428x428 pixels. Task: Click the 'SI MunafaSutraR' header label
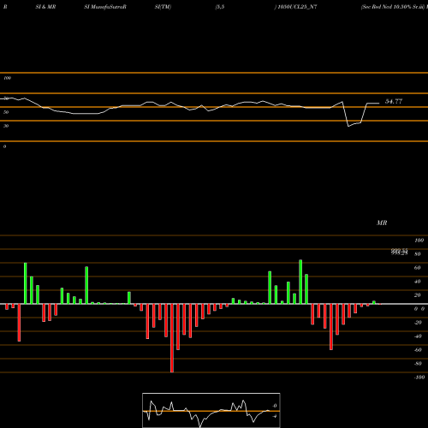click(x=105, y=7)
